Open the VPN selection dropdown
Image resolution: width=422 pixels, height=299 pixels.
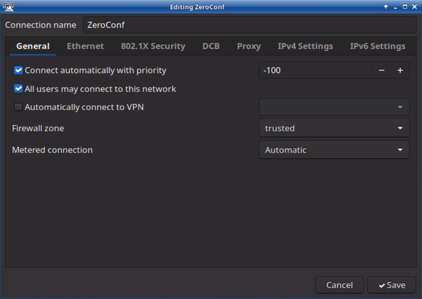[x=334, y=107]
